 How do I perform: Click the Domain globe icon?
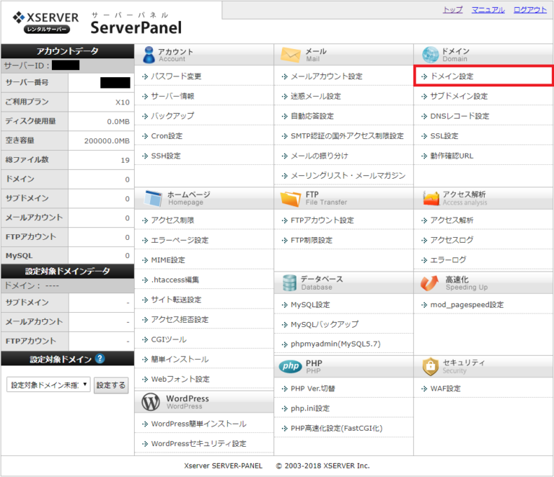tap(431, 55)
